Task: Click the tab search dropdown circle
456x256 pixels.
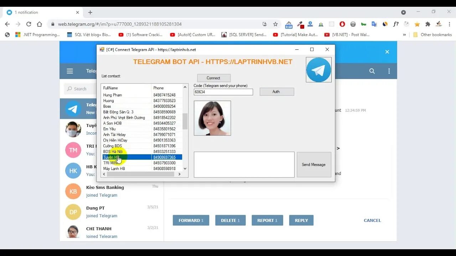Action: click(403, 12)
